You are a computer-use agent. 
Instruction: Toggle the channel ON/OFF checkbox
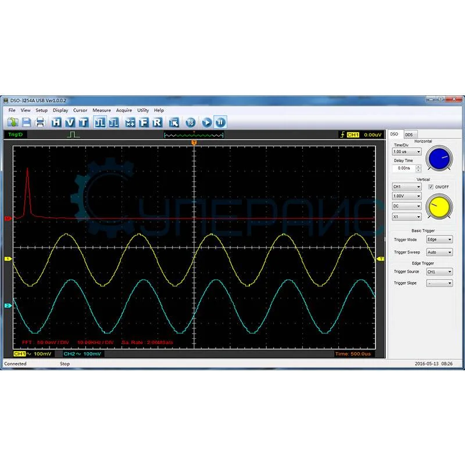click(431, 187)
